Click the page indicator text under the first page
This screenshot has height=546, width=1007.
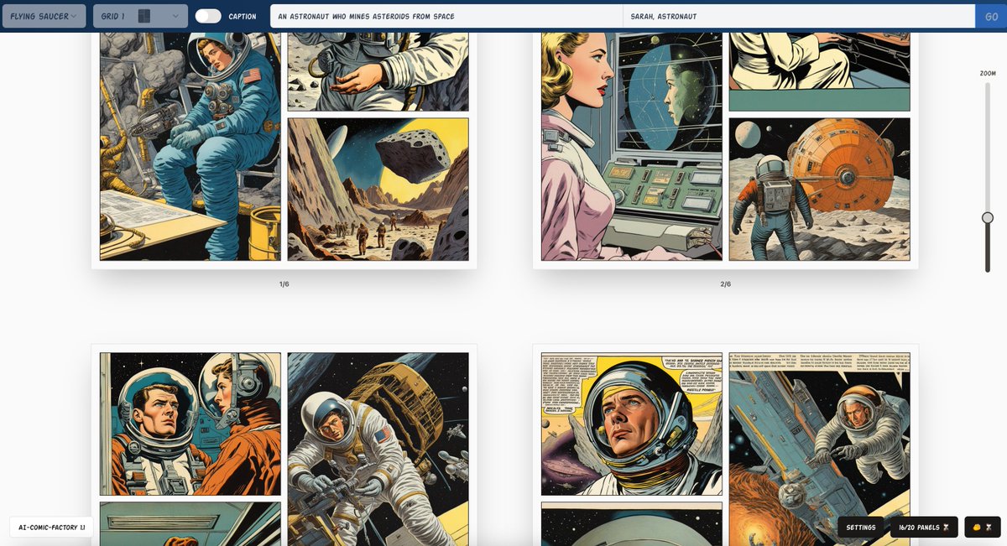point(284,283)
